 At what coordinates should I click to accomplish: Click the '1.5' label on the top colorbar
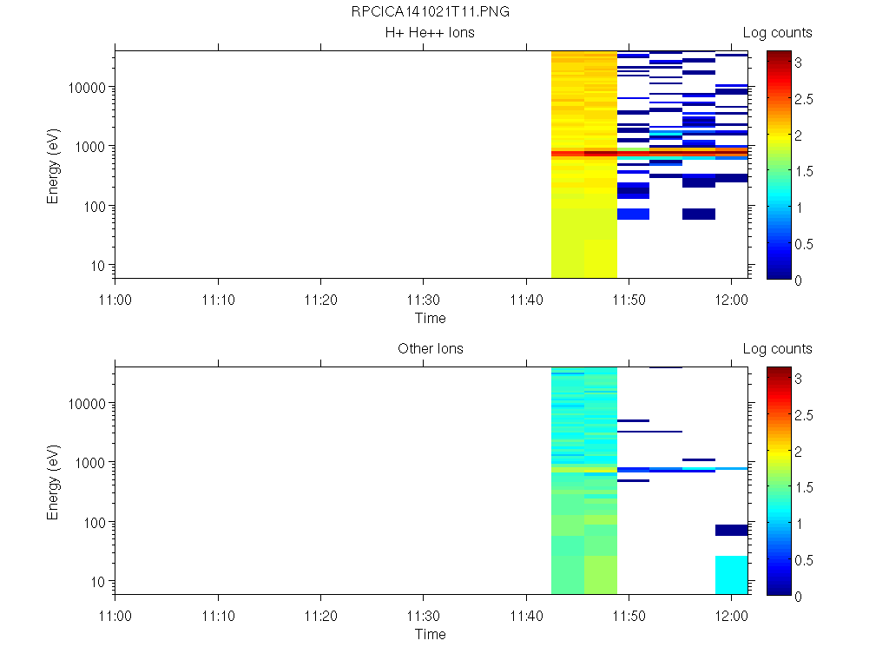pos(803,171)
